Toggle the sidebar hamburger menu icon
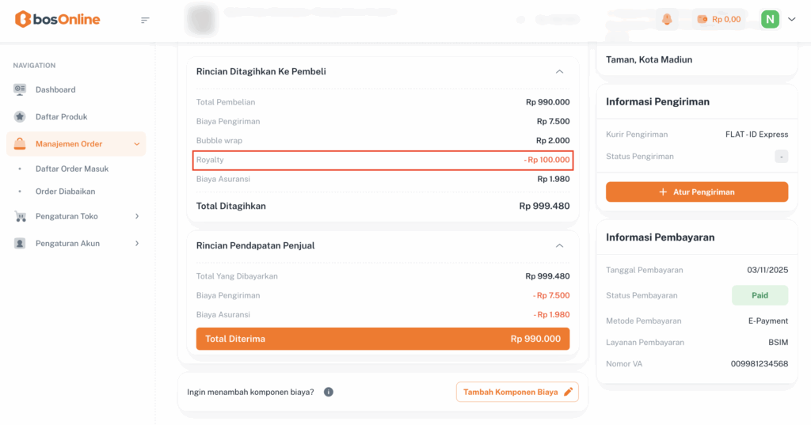This screenshot has width=811, height=425. (x=145, y=20)
